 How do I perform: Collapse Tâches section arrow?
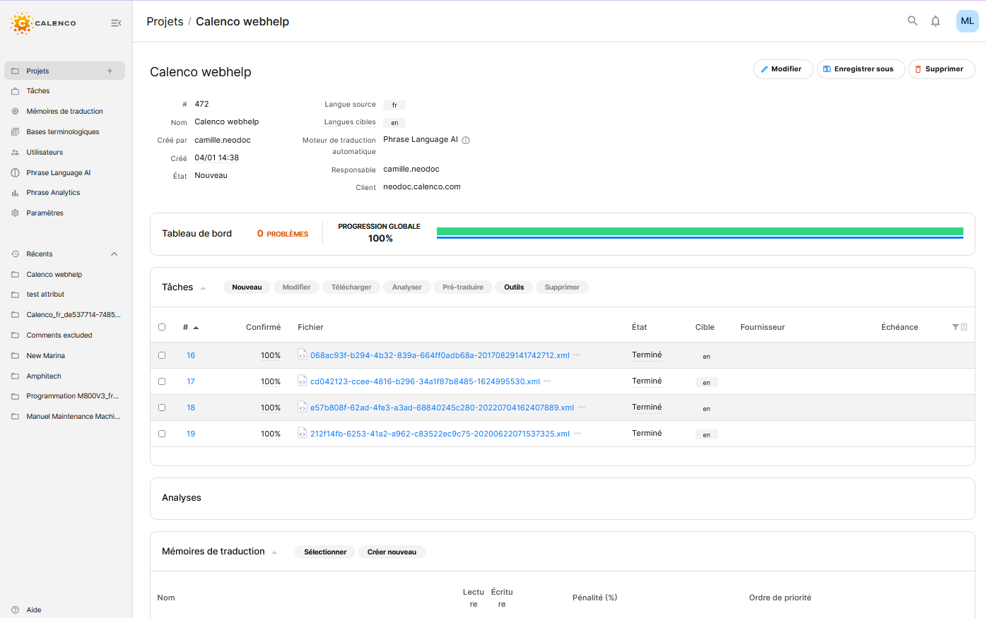(x=203, y=288)
